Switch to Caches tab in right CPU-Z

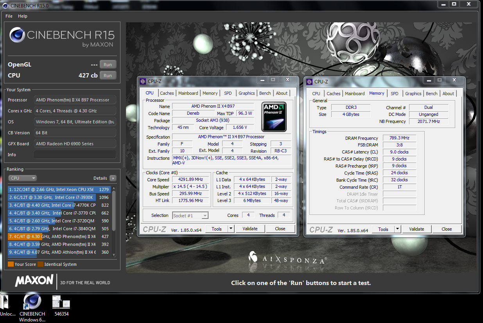[x=334, y=94]
